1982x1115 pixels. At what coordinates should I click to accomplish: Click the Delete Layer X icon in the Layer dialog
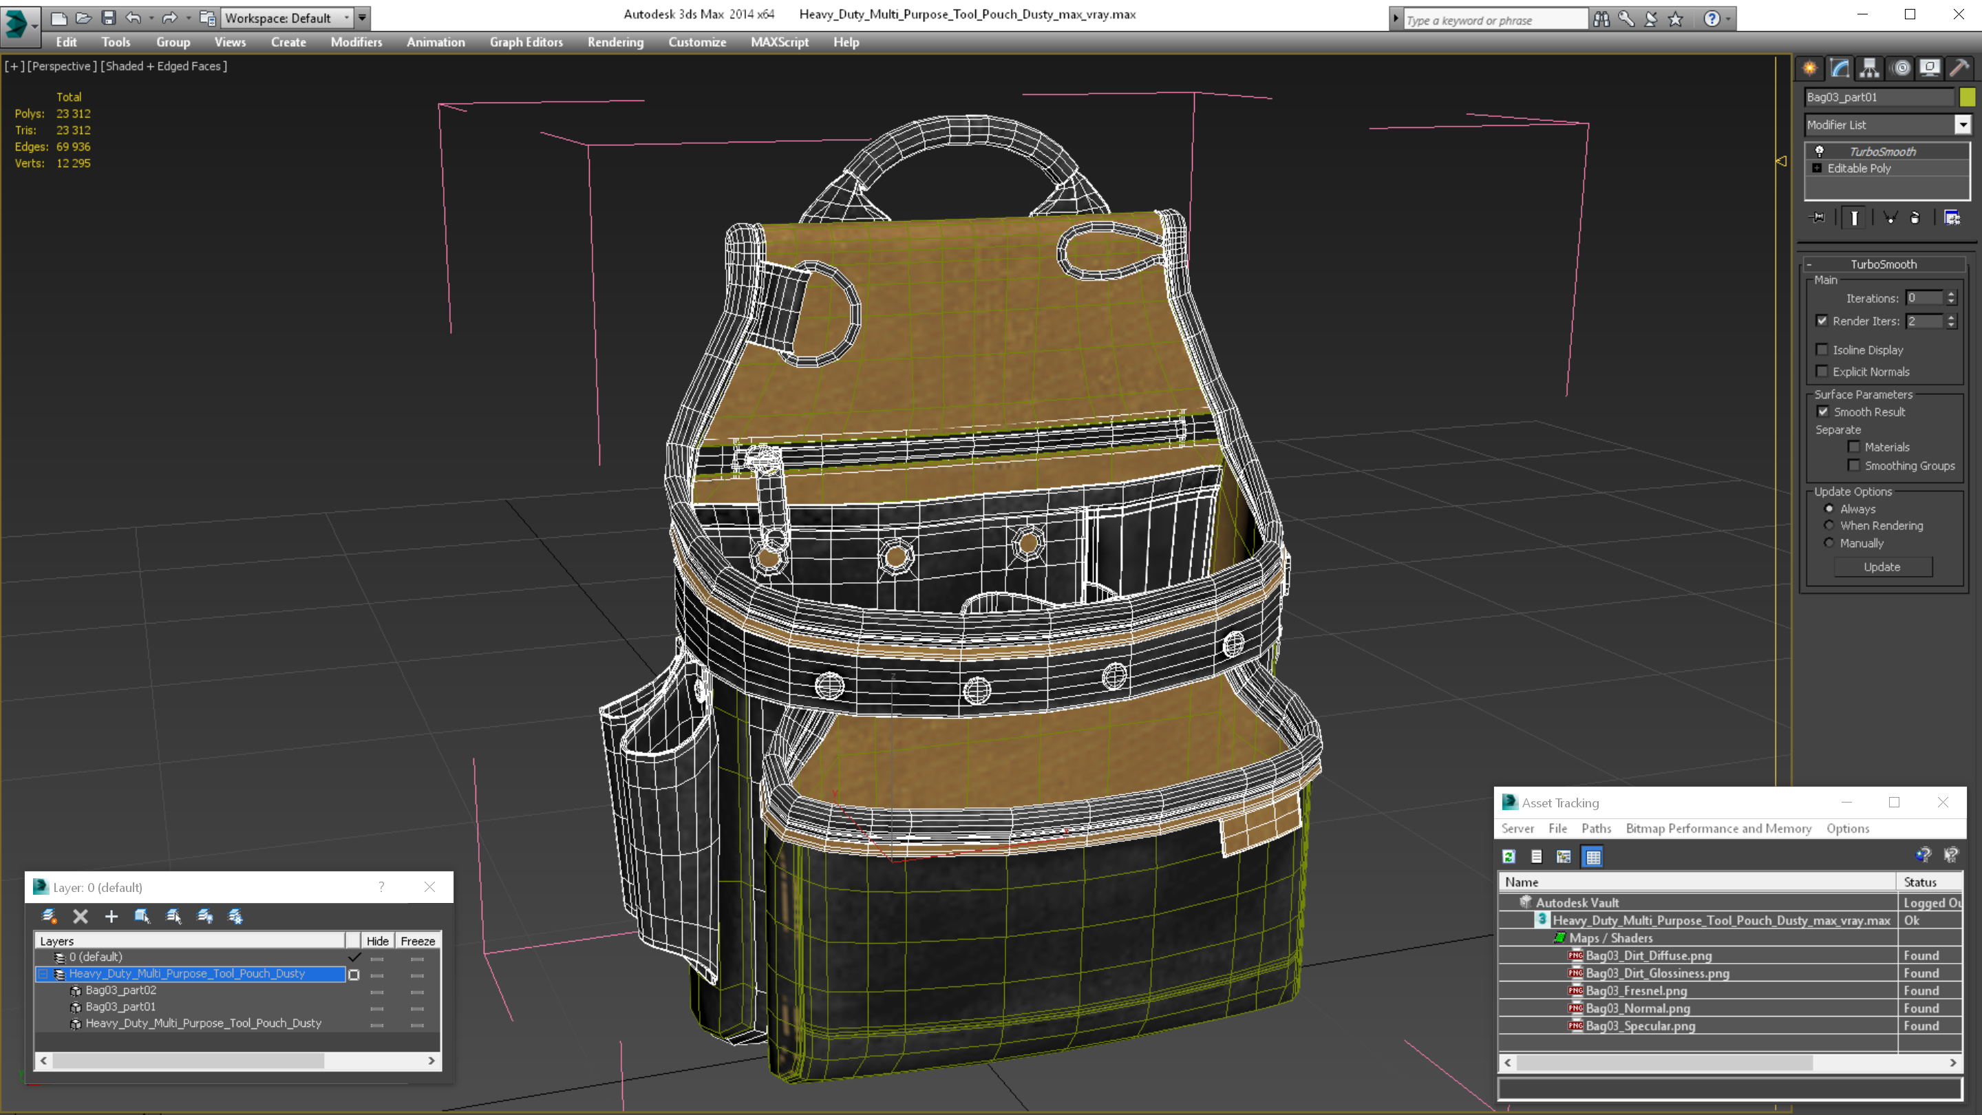pos(80,915)
